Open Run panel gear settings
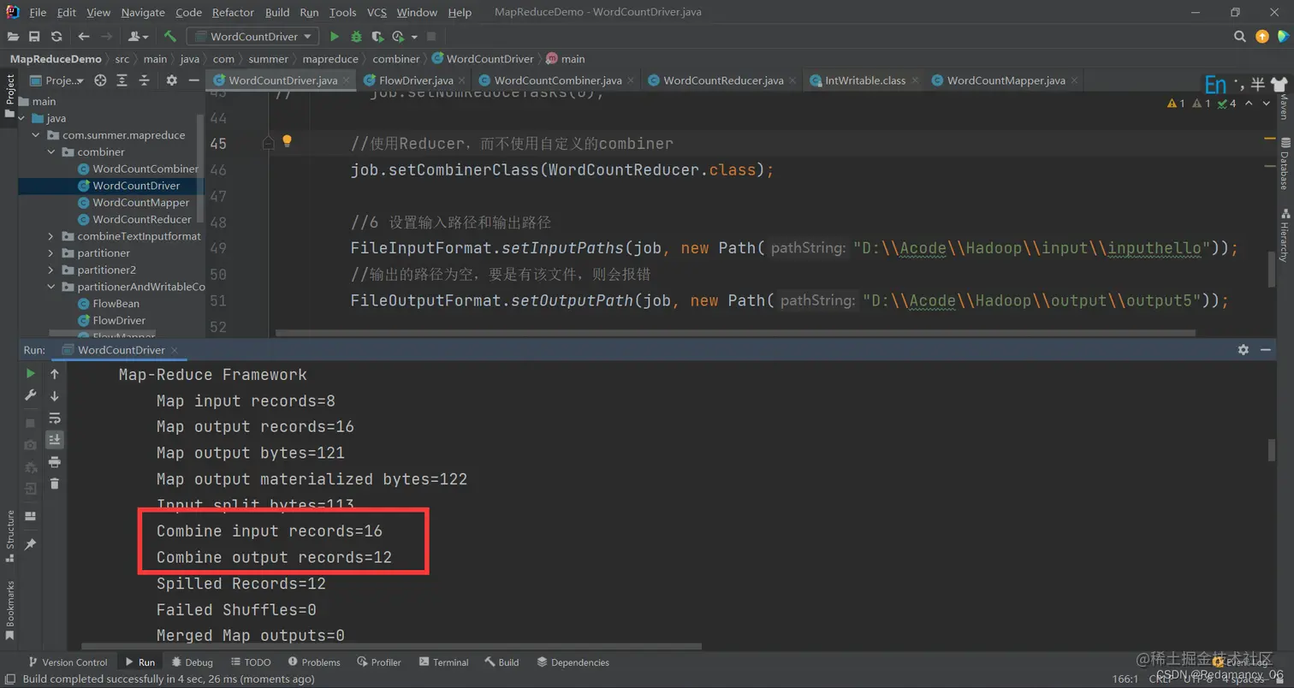Screen dimensions: 1294x688 pos(1244,350)
